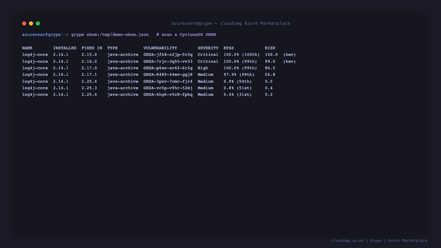
Task: Click the SEVERITY column header
Action: point(208,48)
